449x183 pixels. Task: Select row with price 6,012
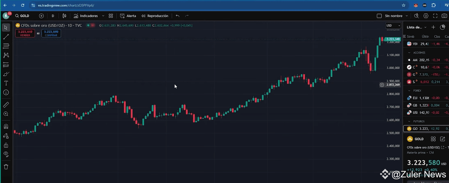[x=426, y=82]
